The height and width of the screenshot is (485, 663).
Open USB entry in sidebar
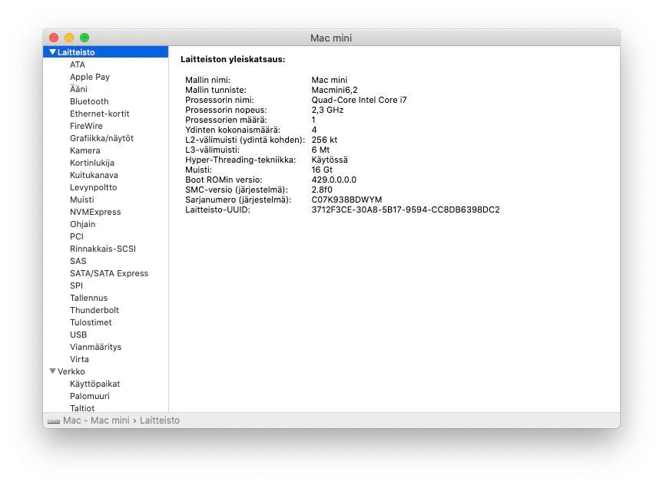[78, 335]
